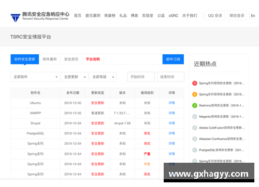Open 详情 link for XAMPP row
The width and height of the screenshot is (259, 187).
coord(171,113)
